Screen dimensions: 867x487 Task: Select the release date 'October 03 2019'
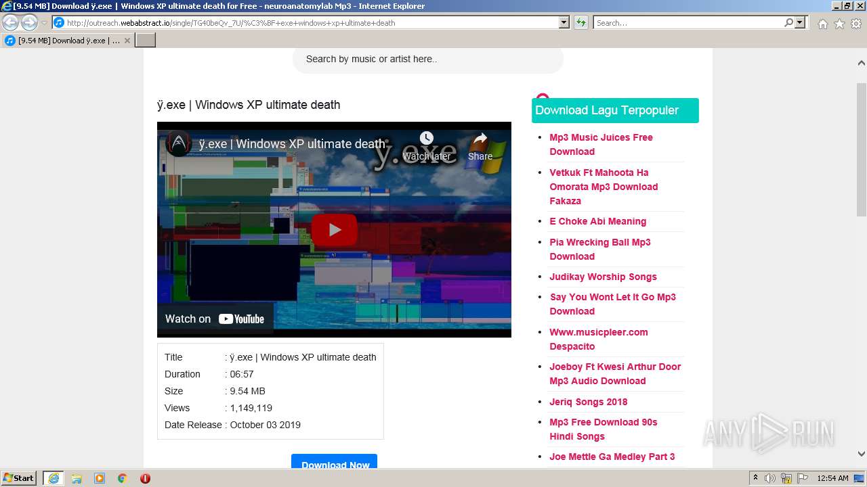click(x=265, y=425)
